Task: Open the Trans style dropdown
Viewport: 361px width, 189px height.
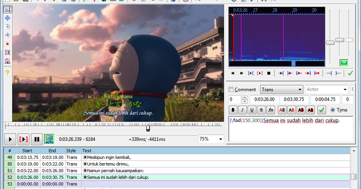Action: point(282,89)
